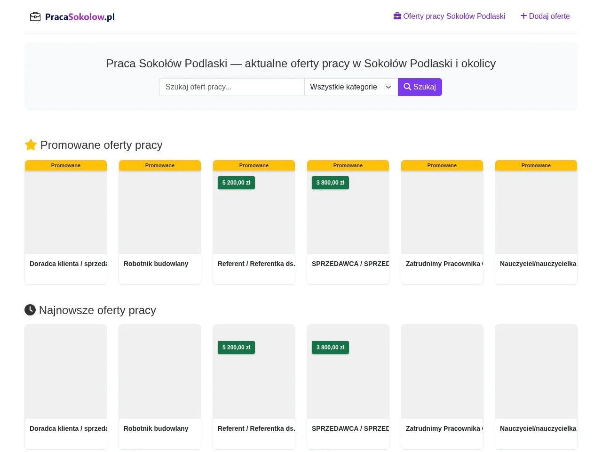Click Promowane label on Nauczyciel card
This screenshot has width=602, height=452.
pos(536,165)
